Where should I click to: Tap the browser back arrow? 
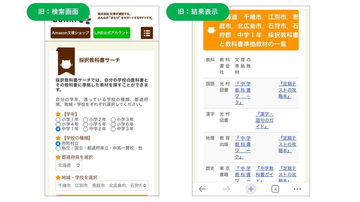point(202,189)
